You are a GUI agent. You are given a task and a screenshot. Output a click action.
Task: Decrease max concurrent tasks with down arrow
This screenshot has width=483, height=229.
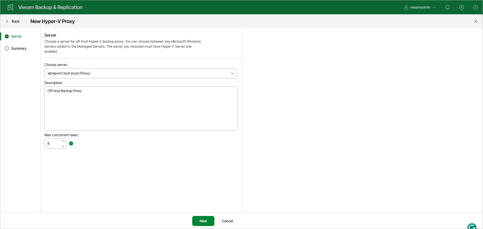[63, 146]
